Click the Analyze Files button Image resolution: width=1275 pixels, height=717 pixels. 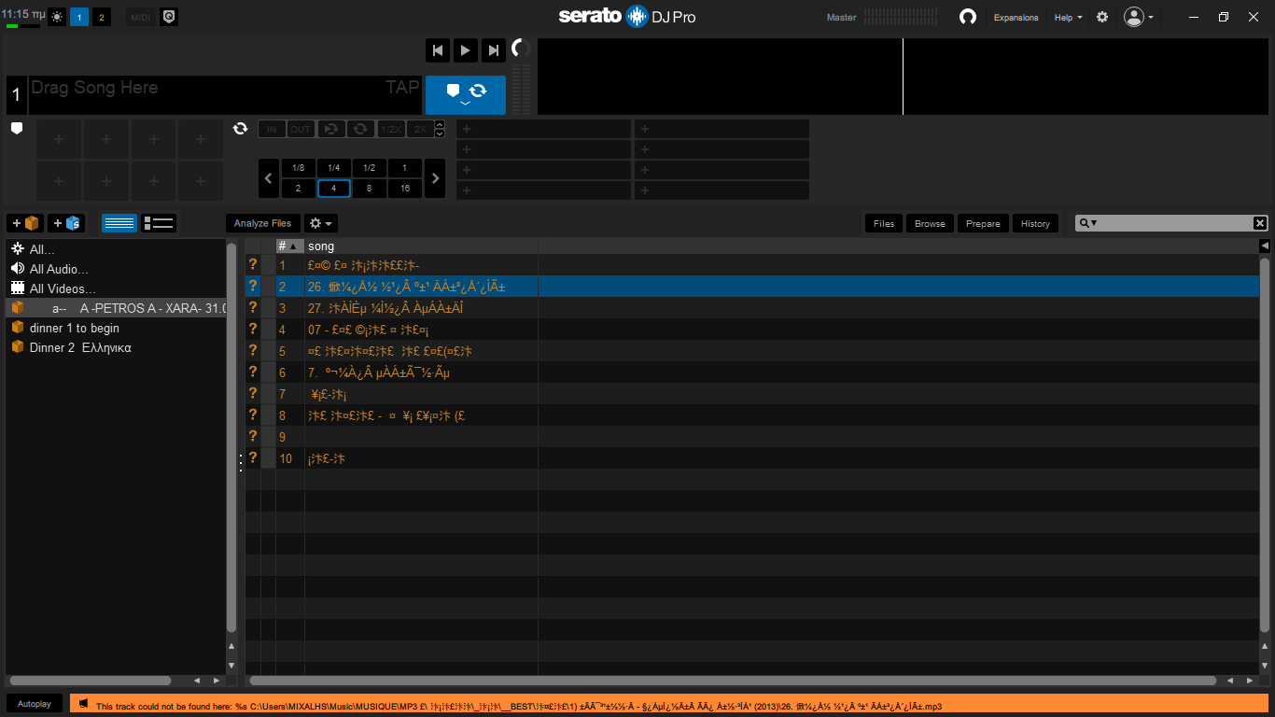pyautogui.click(x=262, y=223)
